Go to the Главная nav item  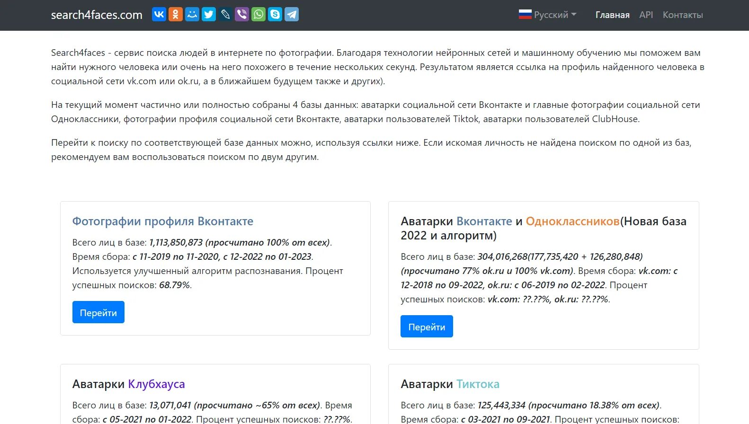tap(613, 15)
